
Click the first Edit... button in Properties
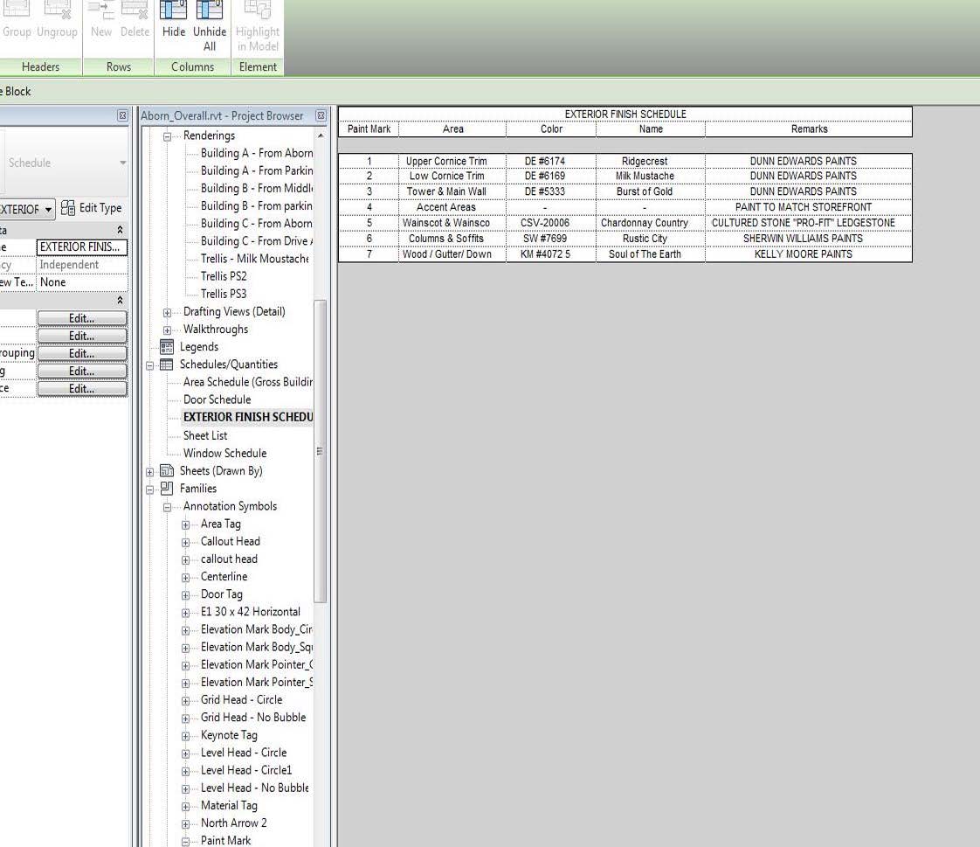point(81,318)
